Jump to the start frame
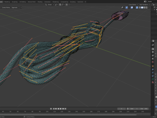The image size is (157, 118). (54, 109)
